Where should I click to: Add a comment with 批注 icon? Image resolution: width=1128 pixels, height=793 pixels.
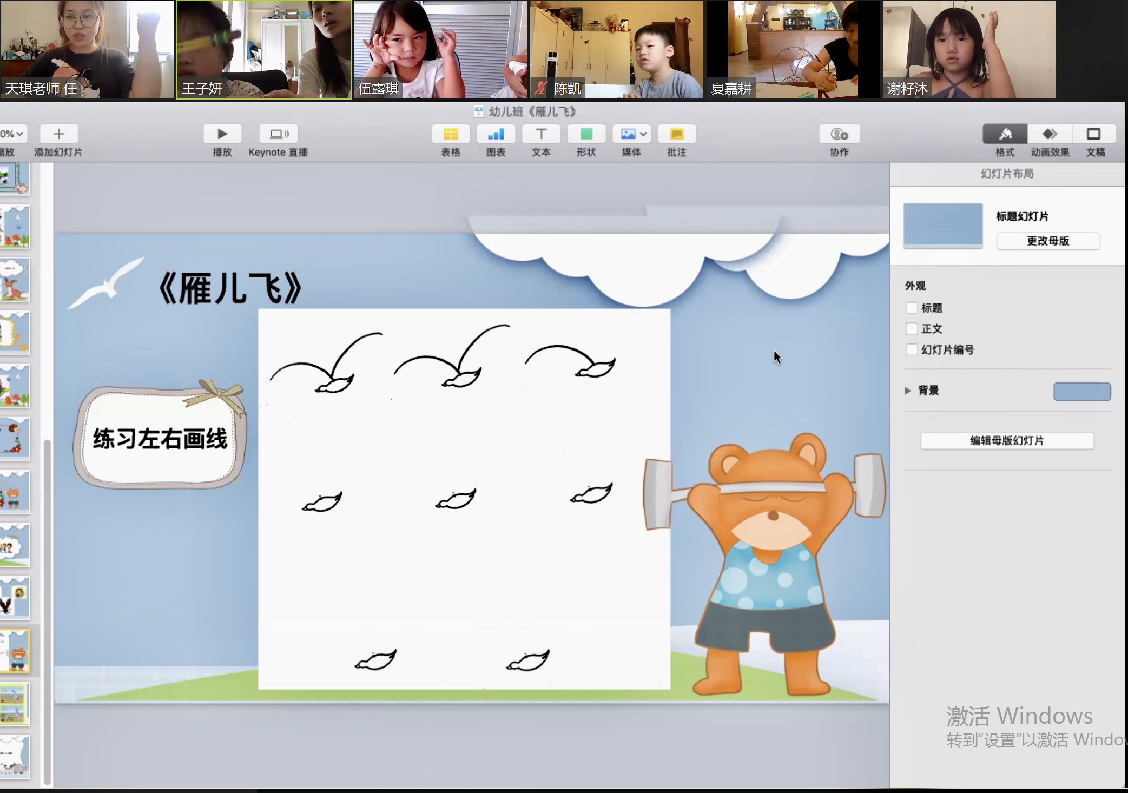click(x=677, y=134)
